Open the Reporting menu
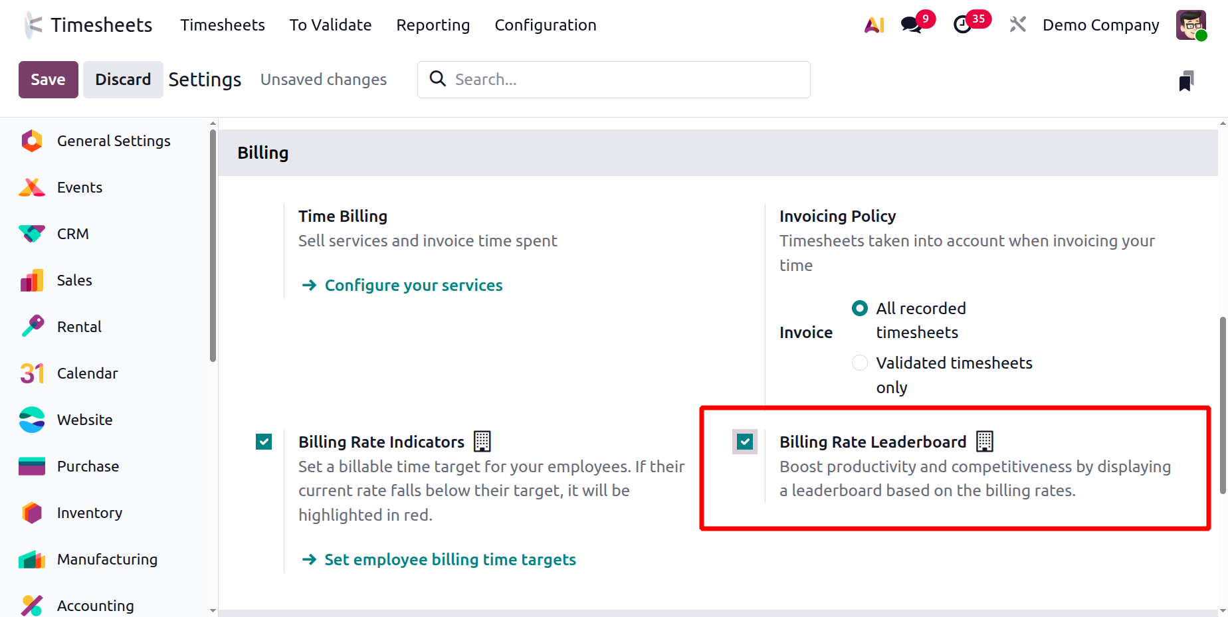The width and height of the screenshot is (1228, 617). [433, 25]
